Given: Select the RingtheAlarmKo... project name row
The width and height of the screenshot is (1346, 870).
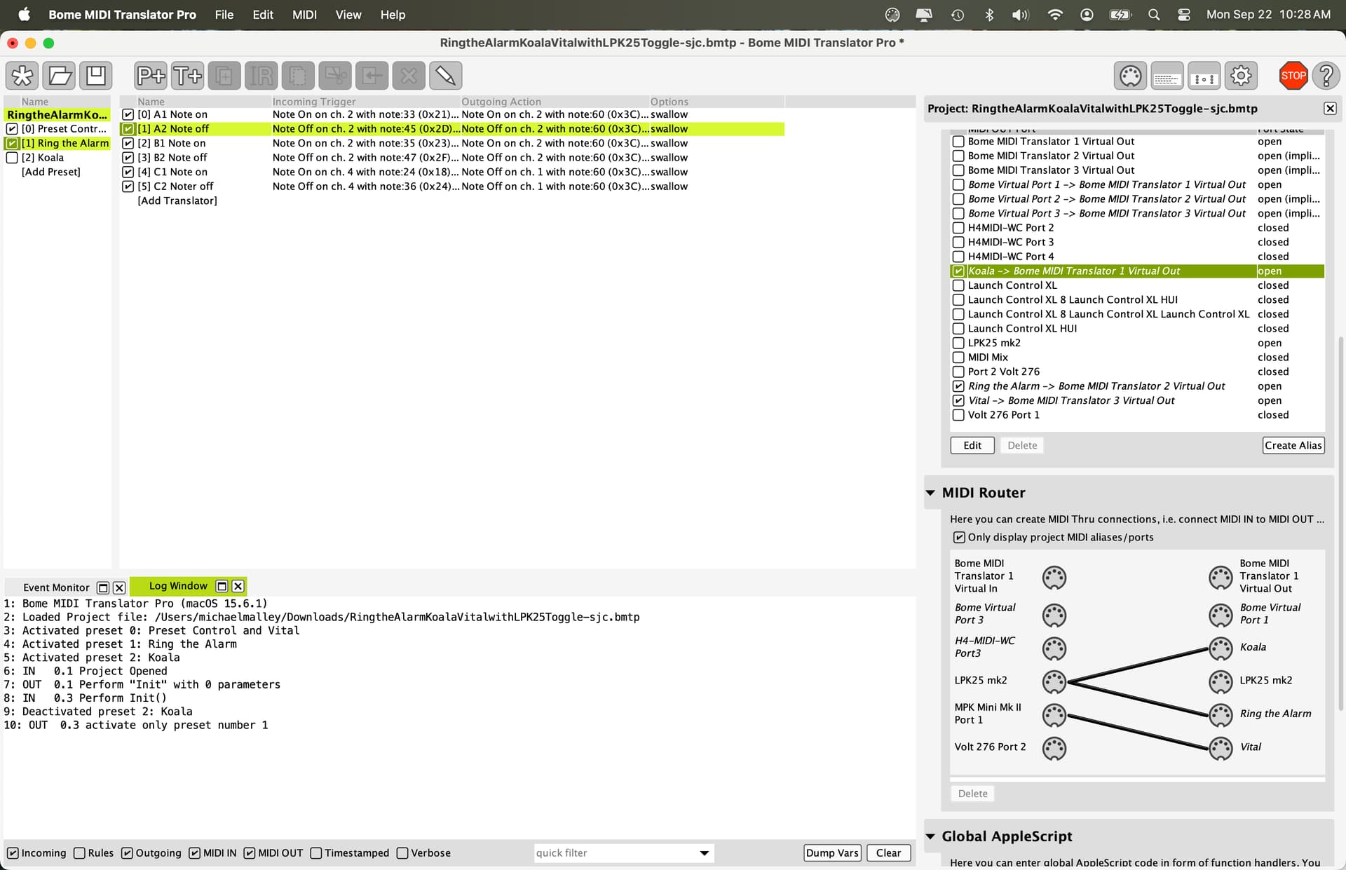Looking at the screenshot, I should click(x=57, y=114).
